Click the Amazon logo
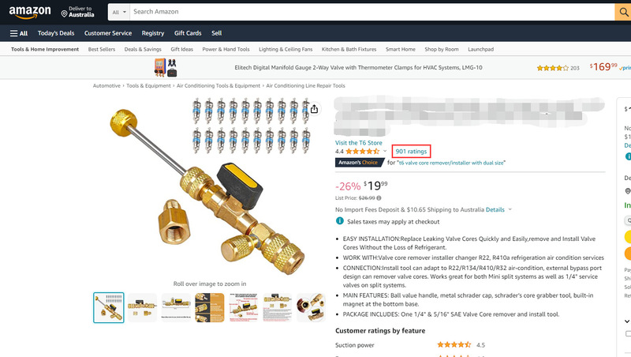This screenshot has width=631, height=357. [x=30, y=12]
